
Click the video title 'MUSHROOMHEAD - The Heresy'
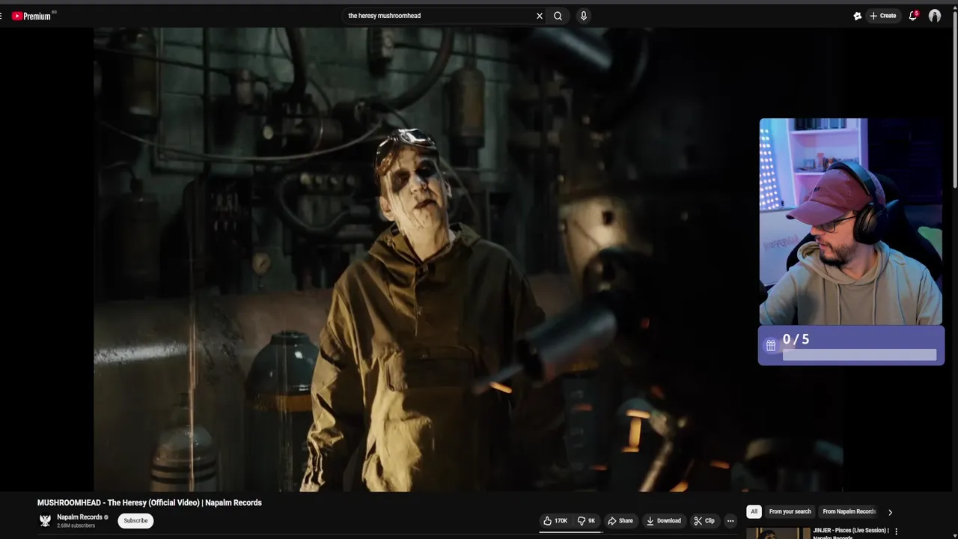[x=150, y=503]
